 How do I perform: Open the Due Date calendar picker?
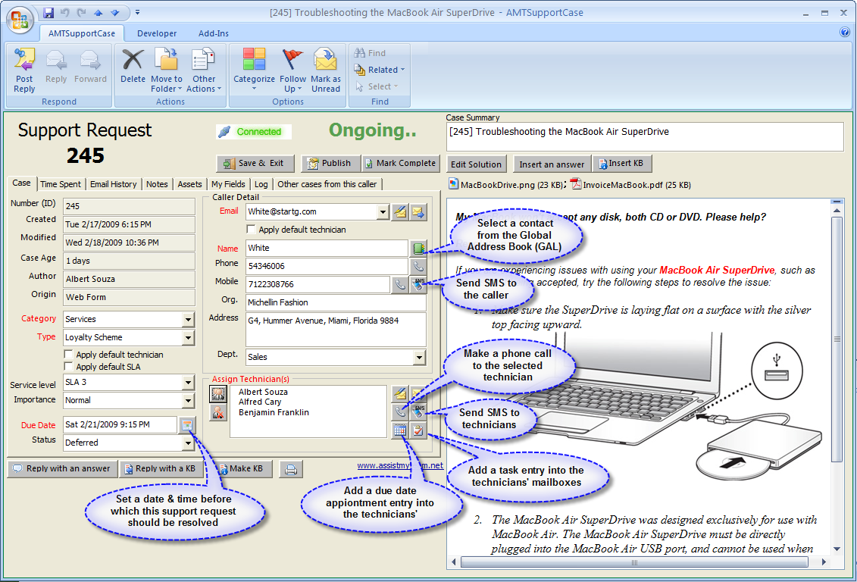pos(187,424)
